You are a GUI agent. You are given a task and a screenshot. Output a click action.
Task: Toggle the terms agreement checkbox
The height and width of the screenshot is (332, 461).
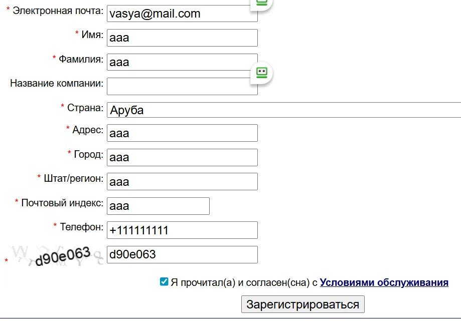coord(164,282)
